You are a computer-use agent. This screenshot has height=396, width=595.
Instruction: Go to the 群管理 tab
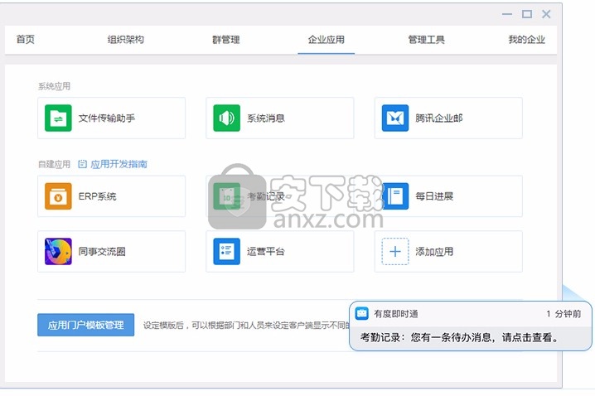pyautogui.click(x=225, y=40)
